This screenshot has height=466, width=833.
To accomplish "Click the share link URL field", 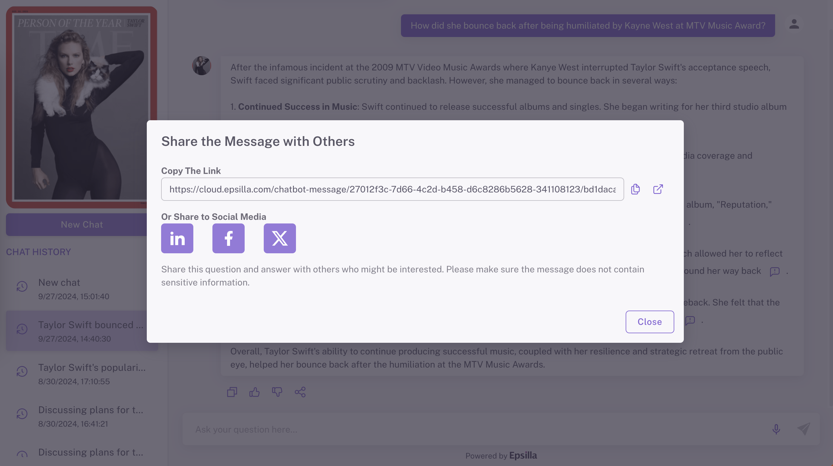I will 392,189.
